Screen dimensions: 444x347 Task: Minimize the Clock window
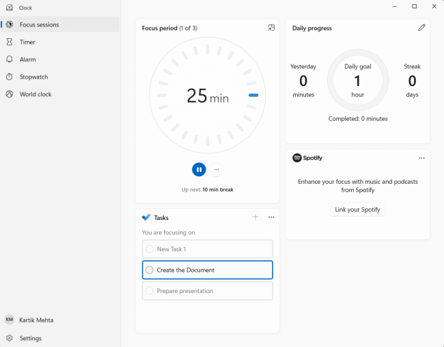coord(395,6)
